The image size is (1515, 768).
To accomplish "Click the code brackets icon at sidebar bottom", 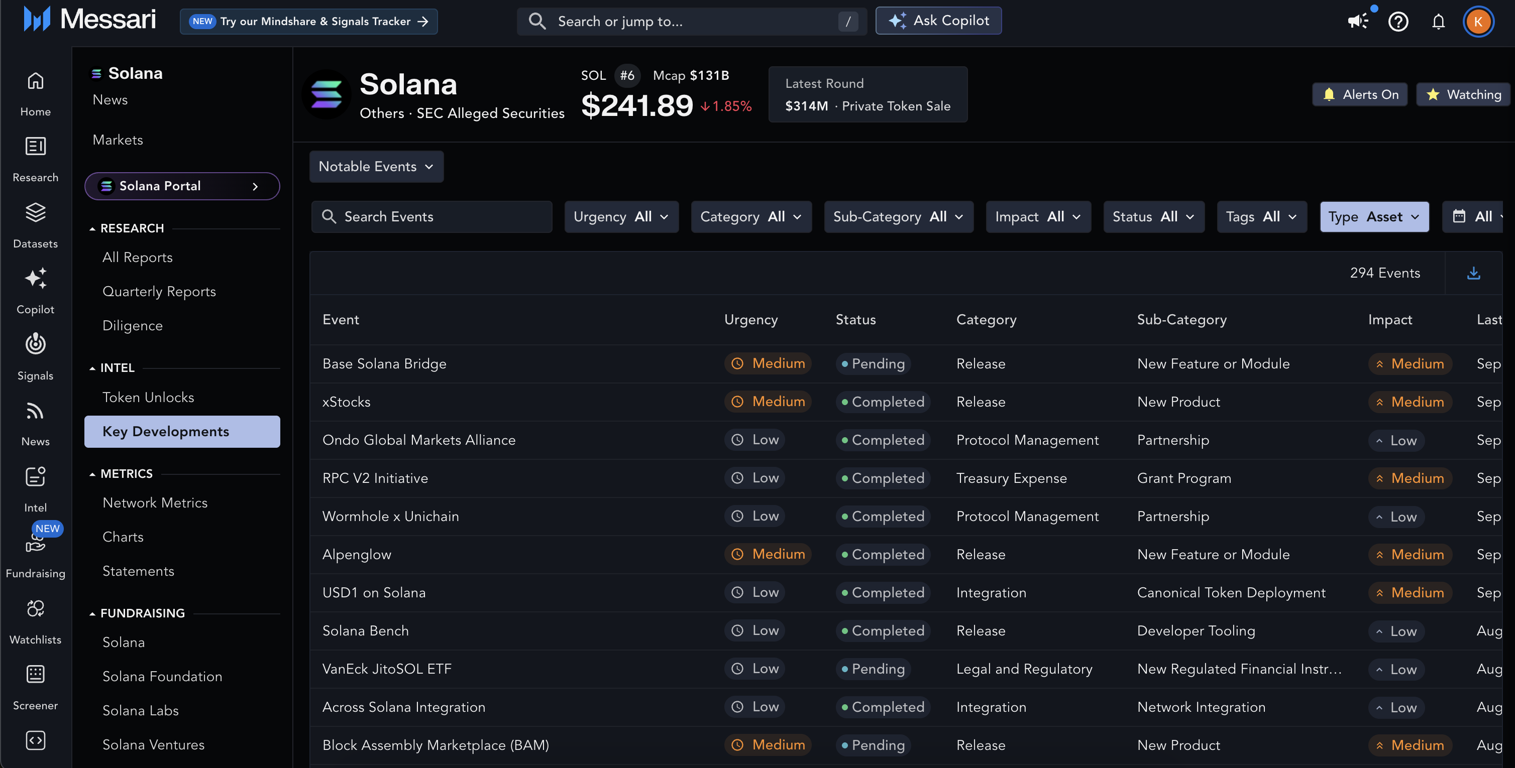I will [35, 740].
